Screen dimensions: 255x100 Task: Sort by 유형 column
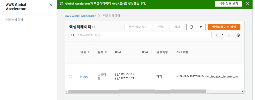coord(102,52)
